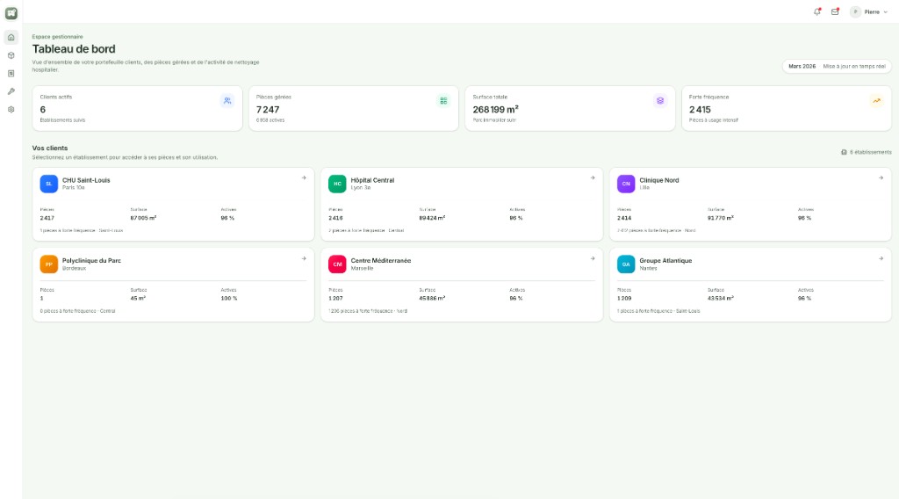Click Mise à jour en temps réel text
The height and width of the screenshot is (499, 899).
[x=854, y=67]
